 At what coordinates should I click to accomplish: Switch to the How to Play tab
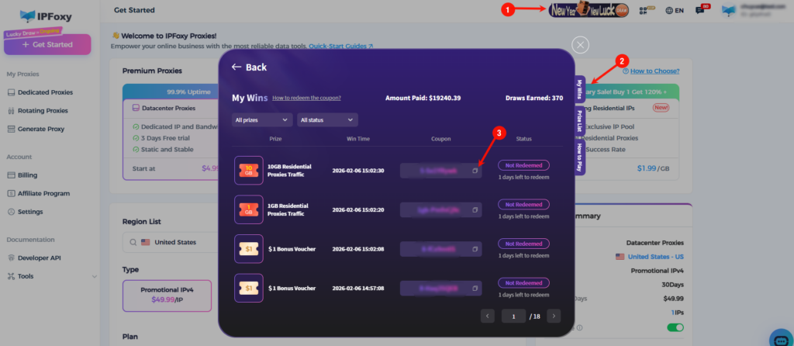[x=579, y=156]
